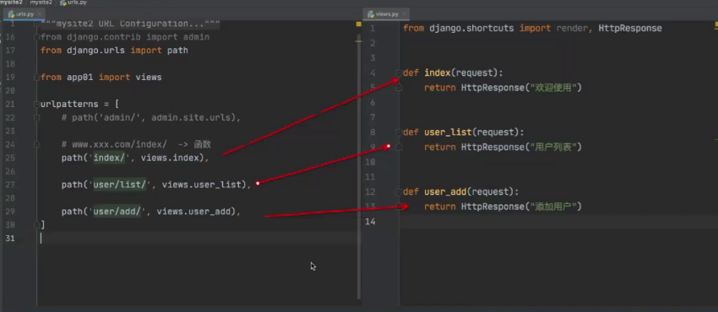The image size is (718, 312).
Task: Click the 'user_add' function definition name
Action: (x=445, y=192)
